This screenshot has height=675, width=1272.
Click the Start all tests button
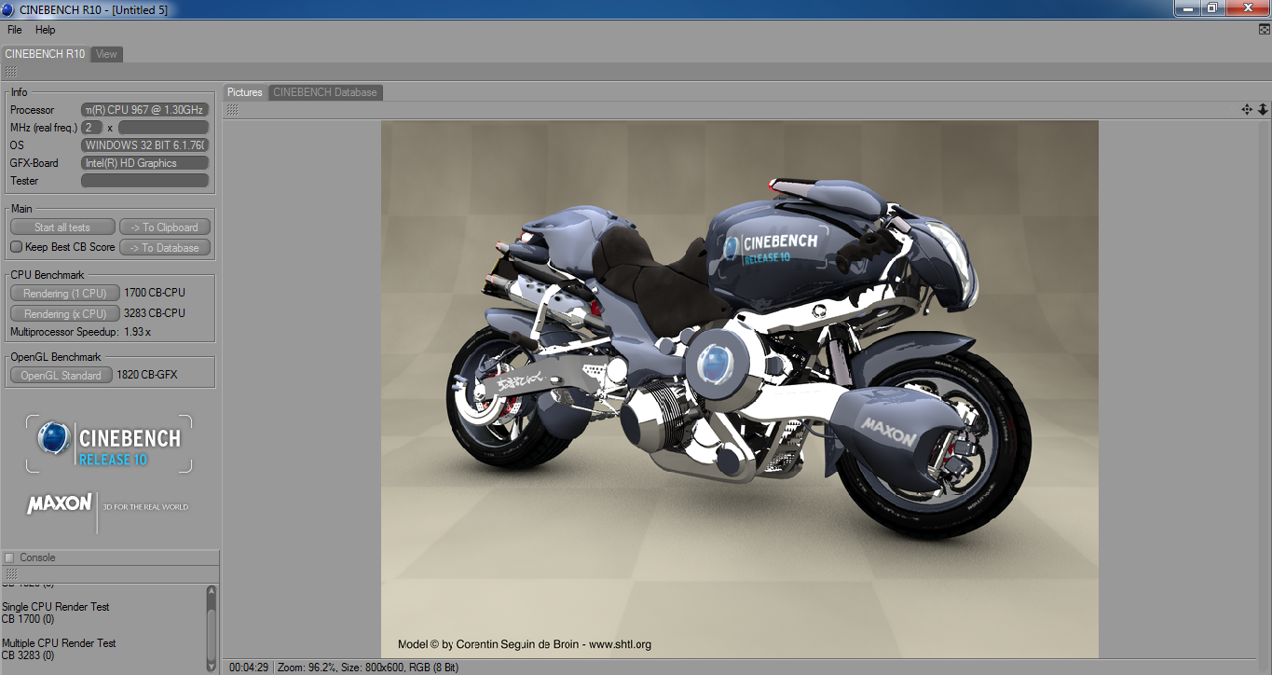(62, 227)
